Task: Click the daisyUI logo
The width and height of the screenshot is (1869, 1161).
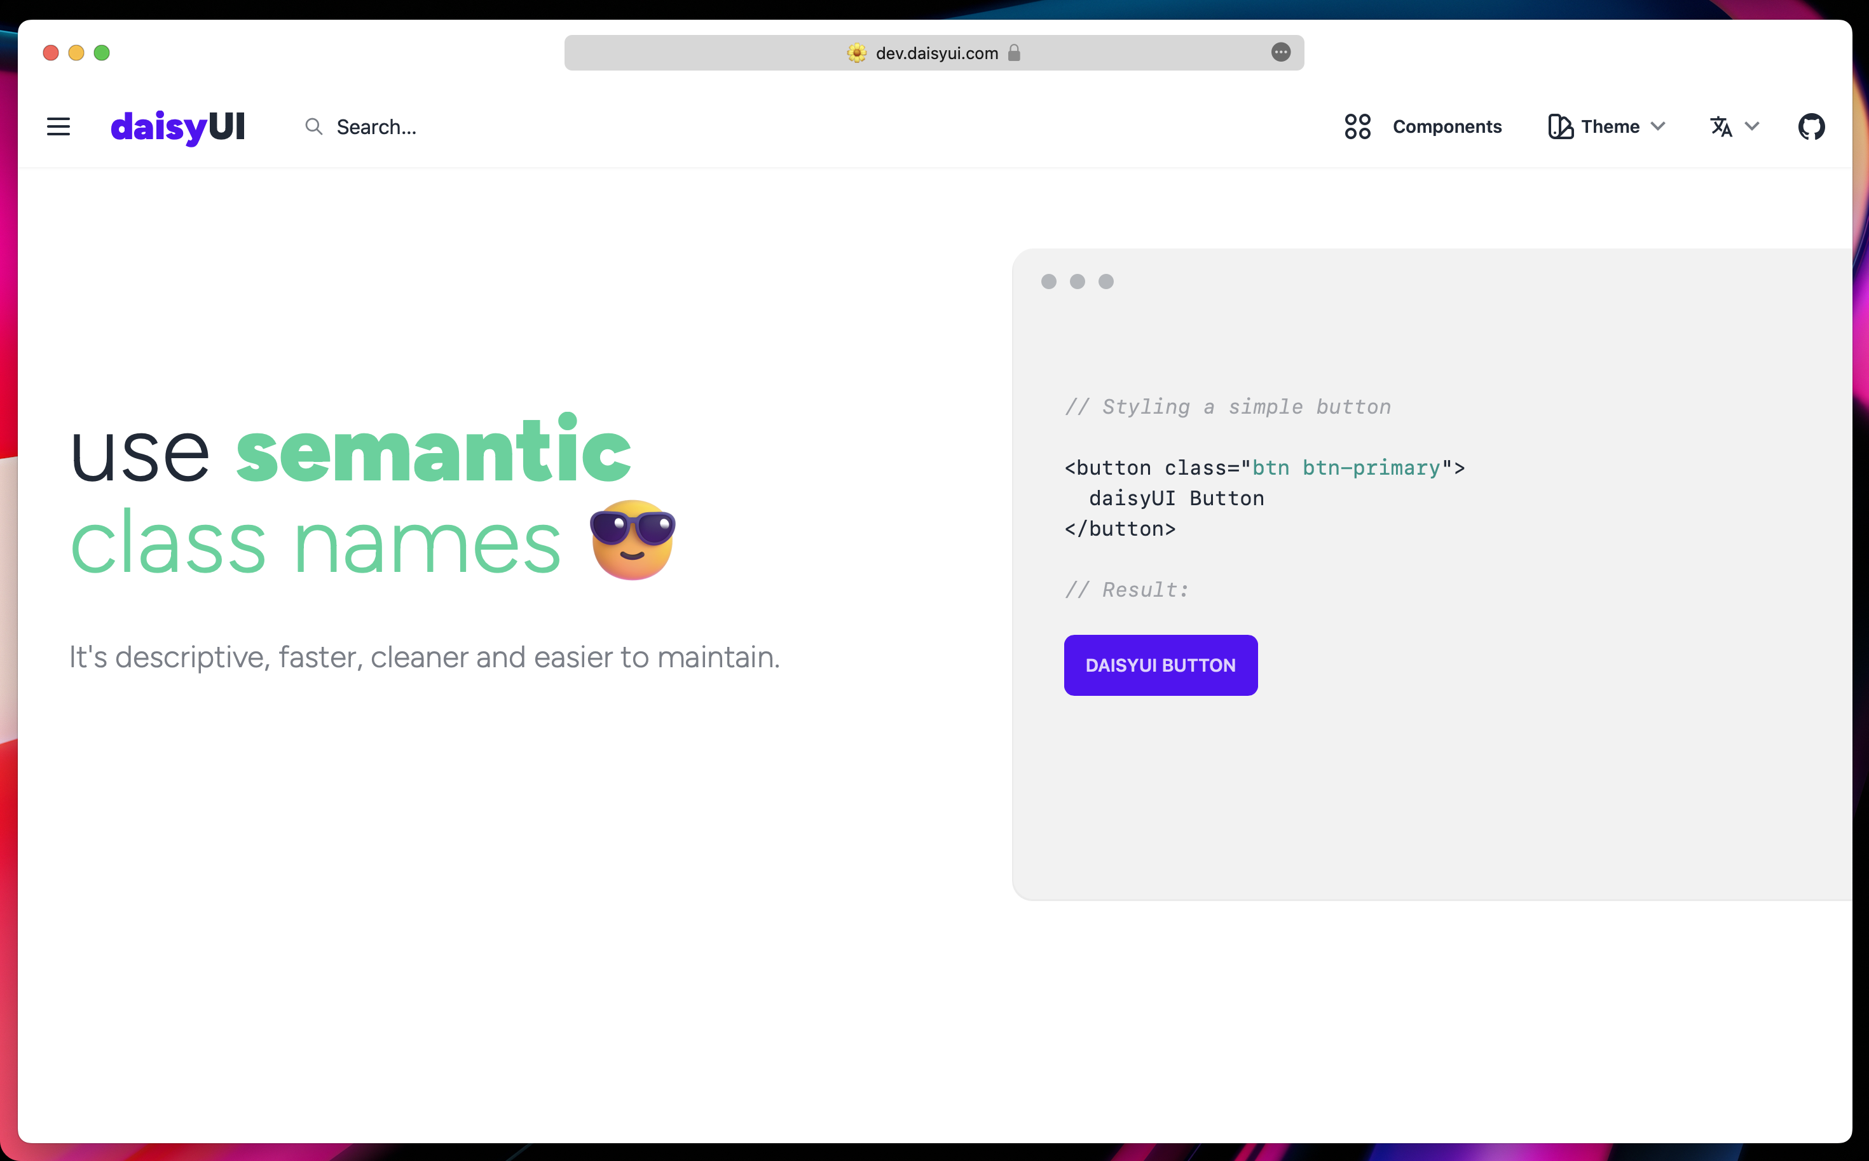Action: click(x=177, y=126)
